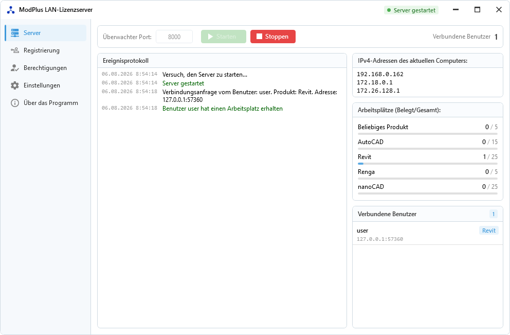Image resolution: width=510 pixels, height=335 pixels.
Task: Click IP address 192.168.0.162
Action: pos(380,74)
